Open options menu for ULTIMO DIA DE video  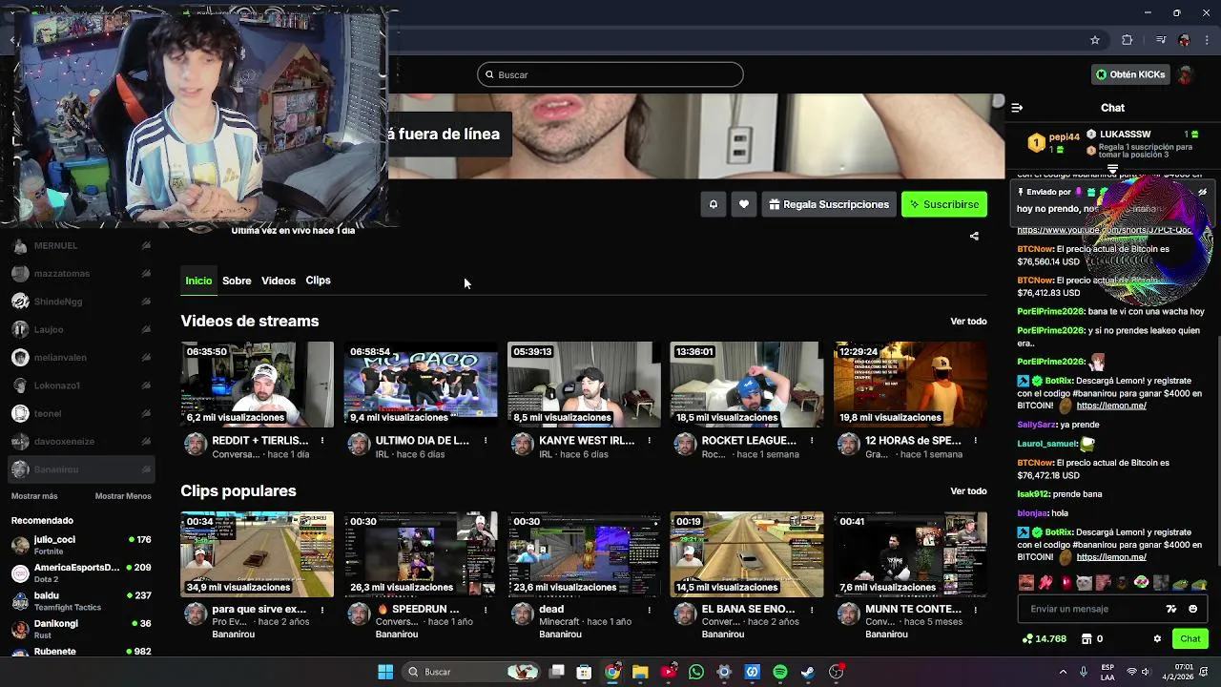[x=486, y=440]
